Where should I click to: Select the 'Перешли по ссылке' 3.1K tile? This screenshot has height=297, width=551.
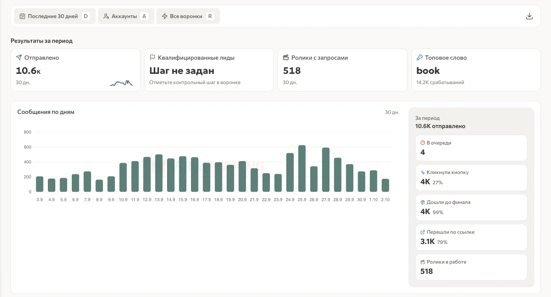tap(471, 237)
